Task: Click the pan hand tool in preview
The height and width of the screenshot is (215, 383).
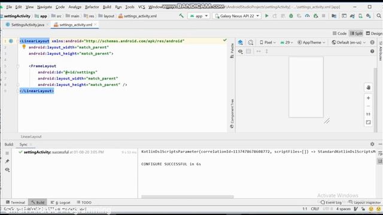Action: coord(369,88)
